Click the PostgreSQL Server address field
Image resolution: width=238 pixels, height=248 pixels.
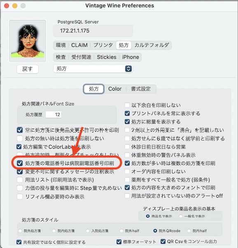[93, 30]
